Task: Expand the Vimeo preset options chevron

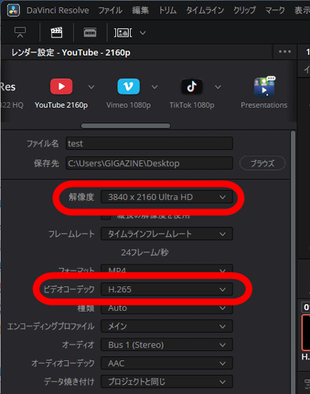Action: [155, 87]
